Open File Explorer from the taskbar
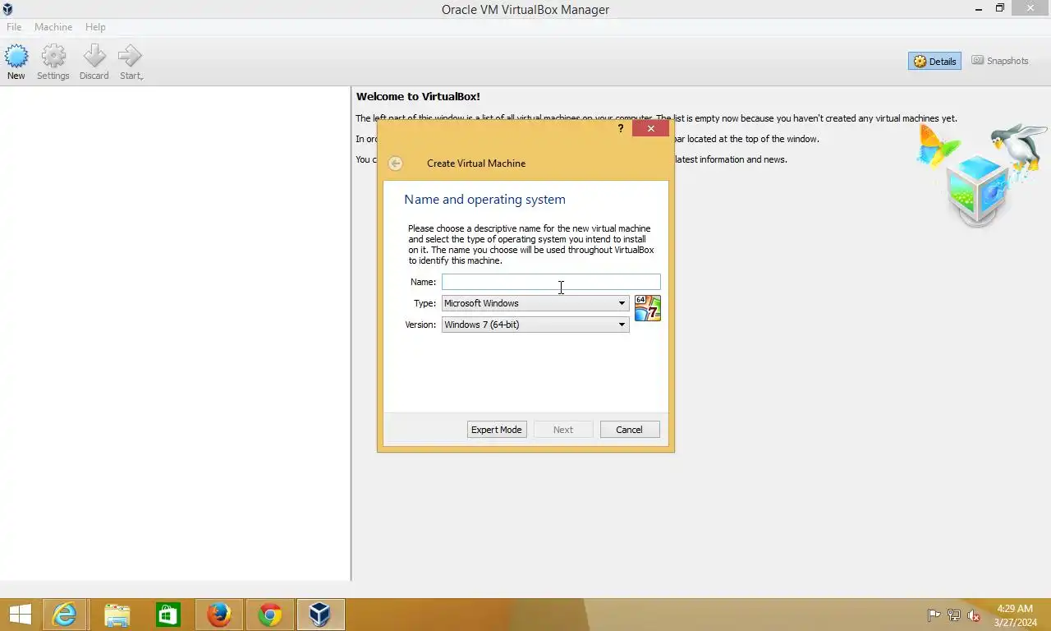 click(x=117, y=615)
